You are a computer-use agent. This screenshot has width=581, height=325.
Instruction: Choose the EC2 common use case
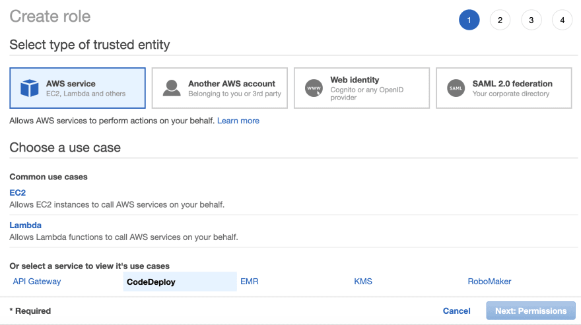pos(17,193)
